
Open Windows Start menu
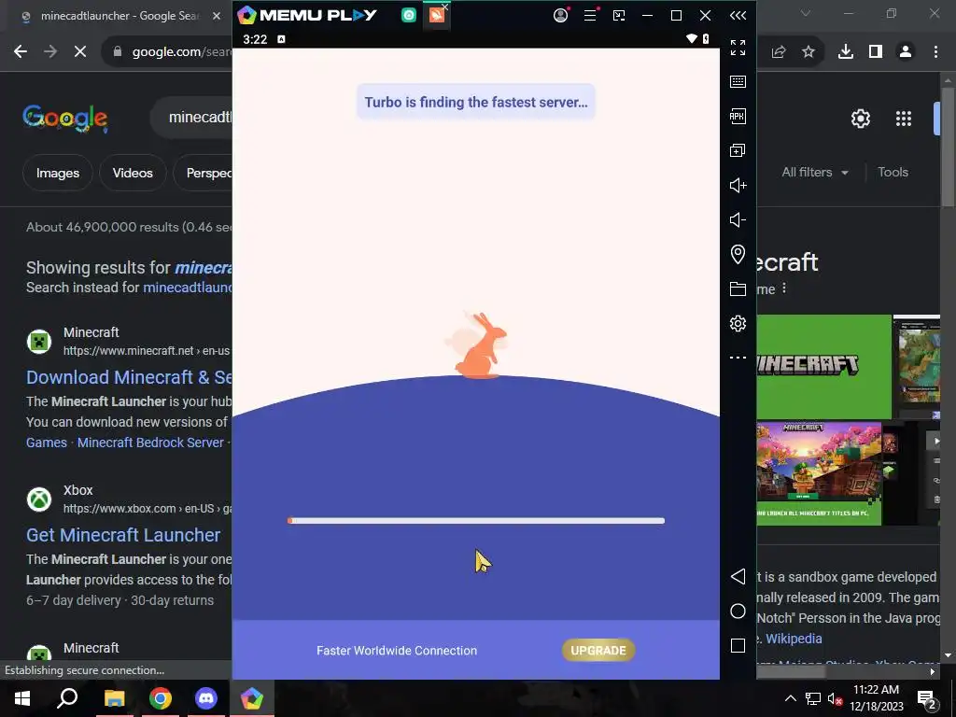(x=22, y=698)
